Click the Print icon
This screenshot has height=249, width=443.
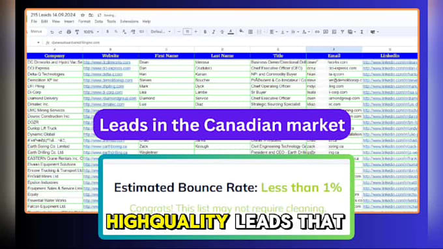coord(68,32)
